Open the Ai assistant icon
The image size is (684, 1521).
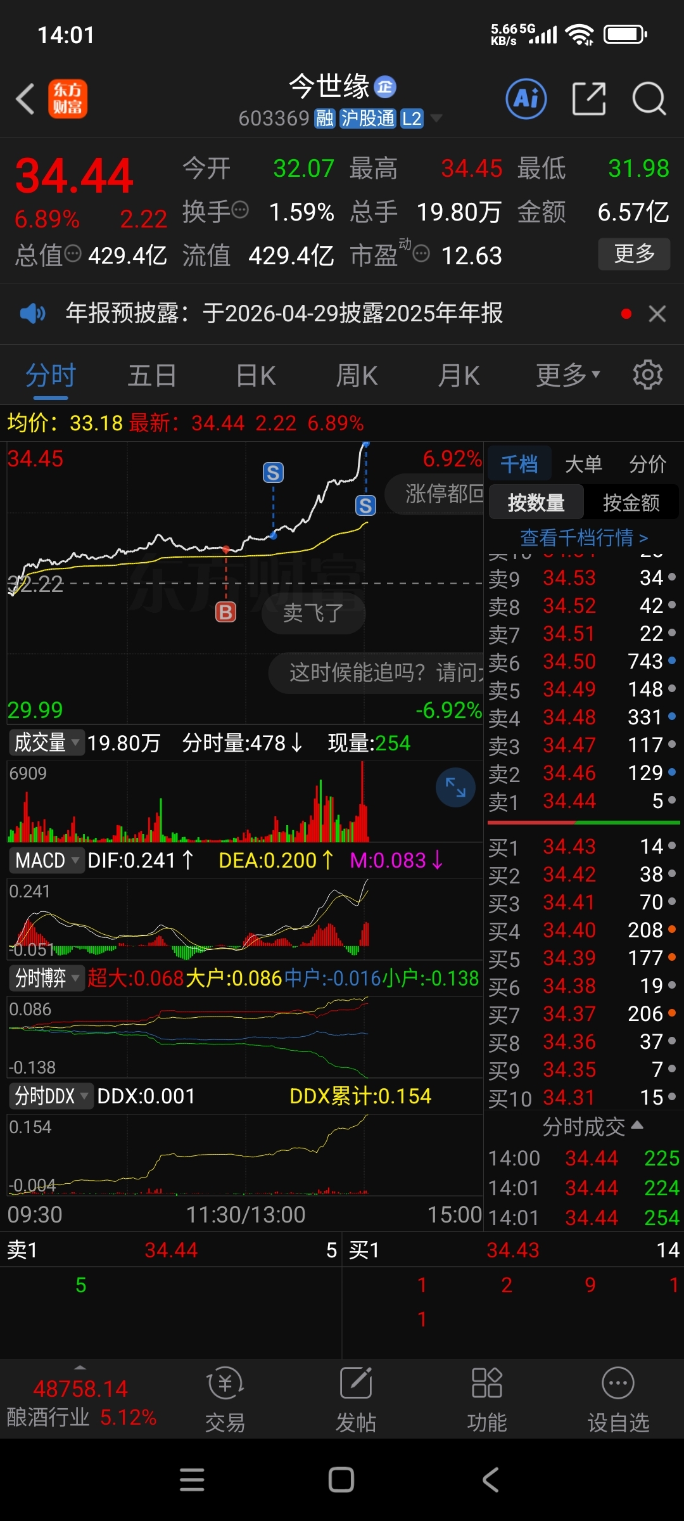click(x=526, y=99)
